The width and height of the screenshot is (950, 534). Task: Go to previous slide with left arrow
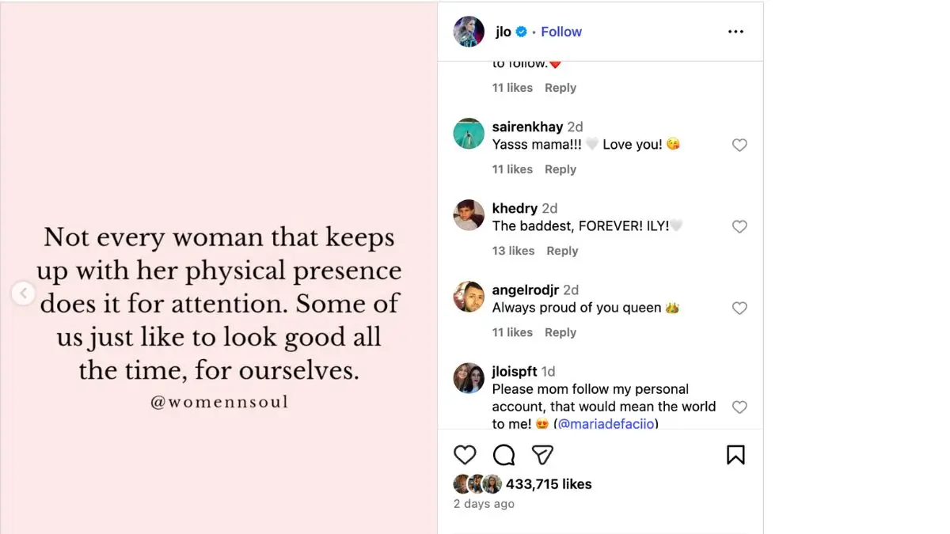(x=24, y=294)
